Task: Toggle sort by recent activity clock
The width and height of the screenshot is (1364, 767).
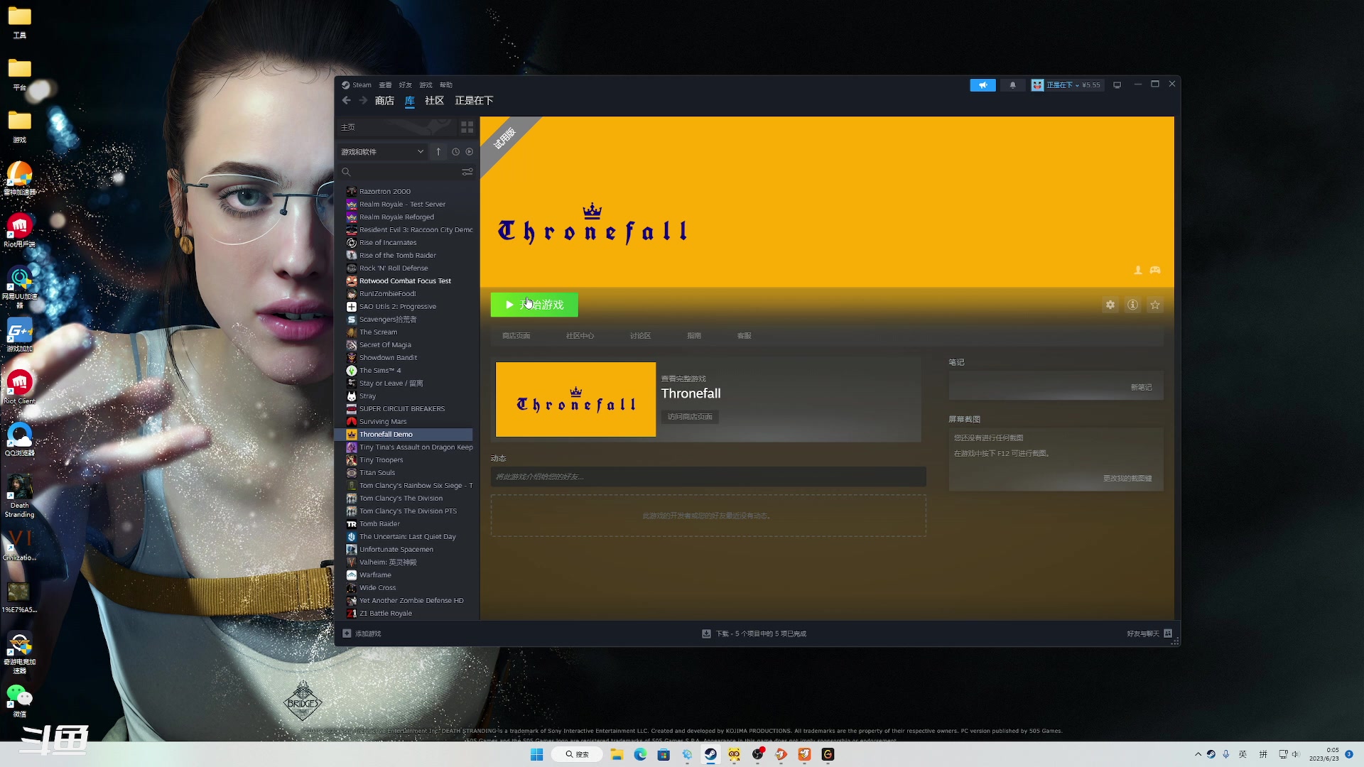Action: click(455, 152)
